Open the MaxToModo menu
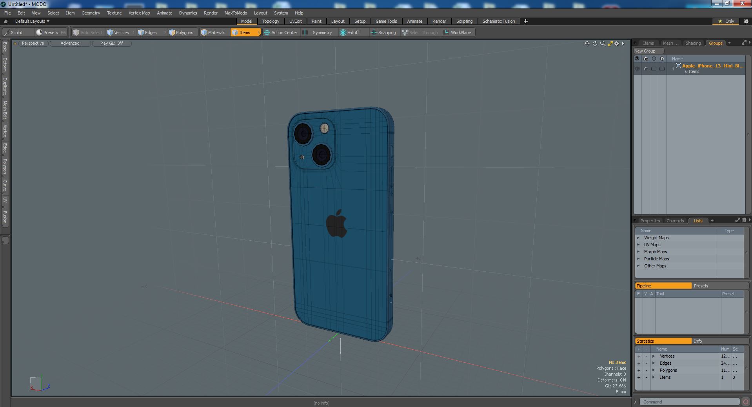The width and height of the screenshot is (752, 407). [236, 13]
